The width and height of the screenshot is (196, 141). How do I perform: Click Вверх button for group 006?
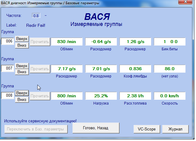coord(22,39)
